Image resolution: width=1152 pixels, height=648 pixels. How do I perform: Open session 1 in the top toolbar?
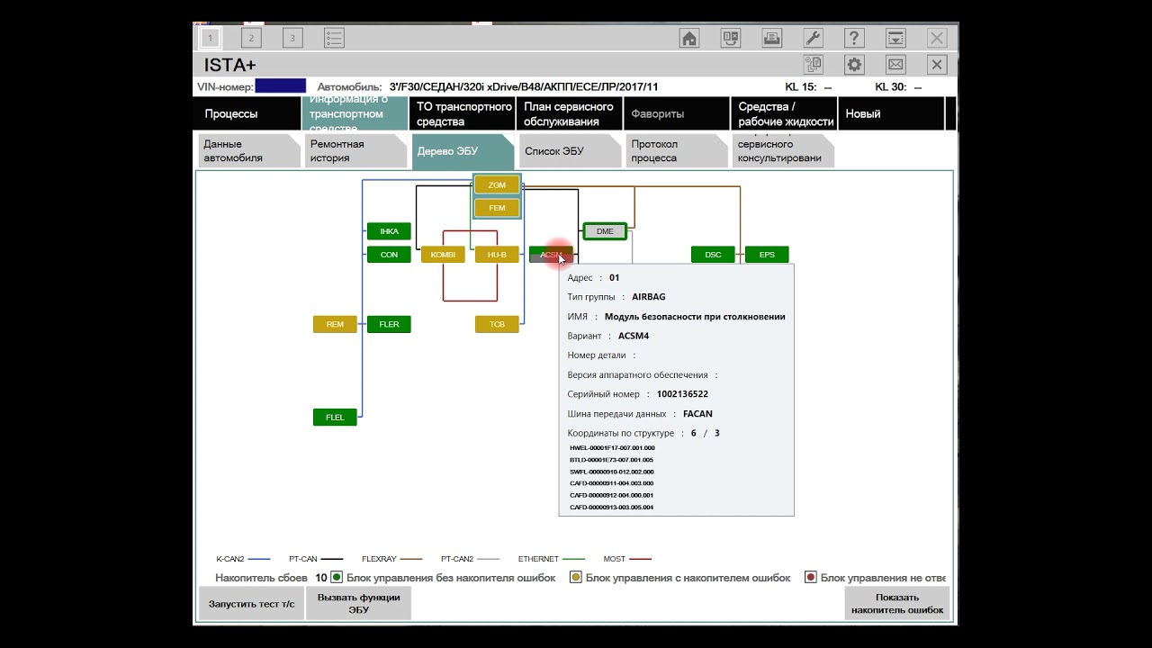[211, 38]
